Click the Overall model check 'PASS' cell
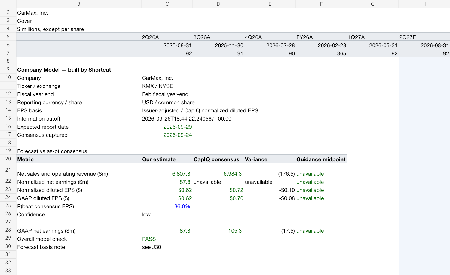This screenshot has height=275, width=450. point(167,239)
